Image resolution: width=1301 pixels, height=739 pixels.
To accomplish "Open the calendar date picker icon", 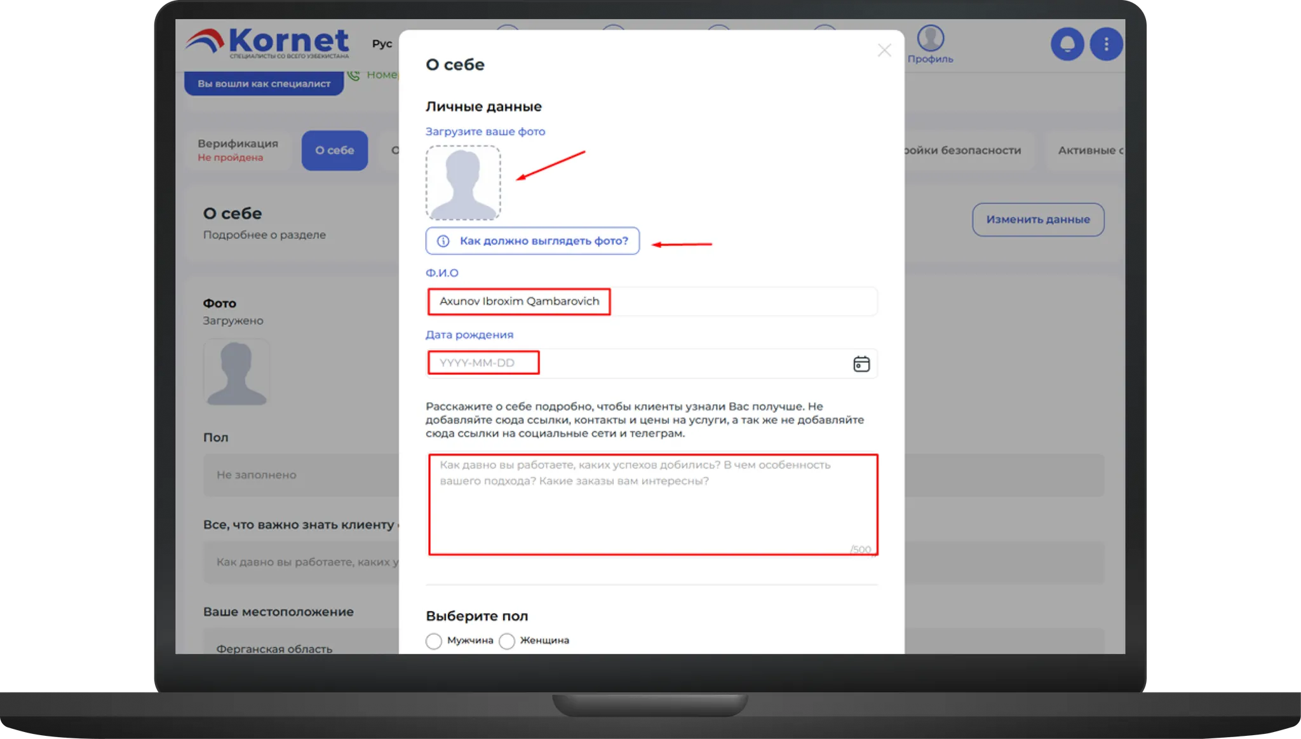I will 861,363.
